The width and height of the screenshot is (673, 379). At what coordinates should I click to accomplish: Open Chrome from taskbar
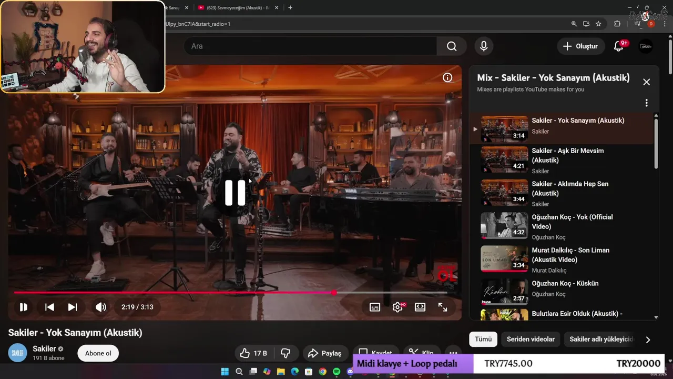click(323, 372)
